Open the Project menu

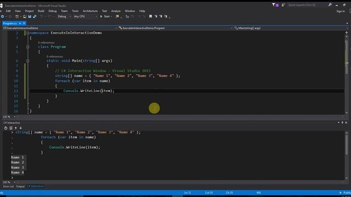point(29,11)
